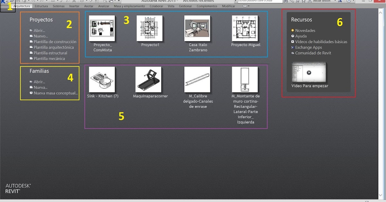Open Autodesk Exchange Apps with the X icon

pyautogui.click(x=340, y=1)
